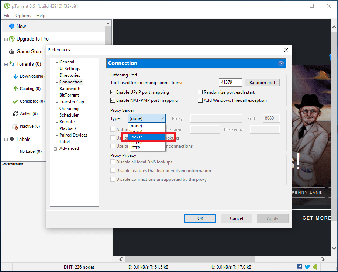Select UI Settings in preferences tree
The width and height of the screenshot is (338, 272).
pos(70,69)
